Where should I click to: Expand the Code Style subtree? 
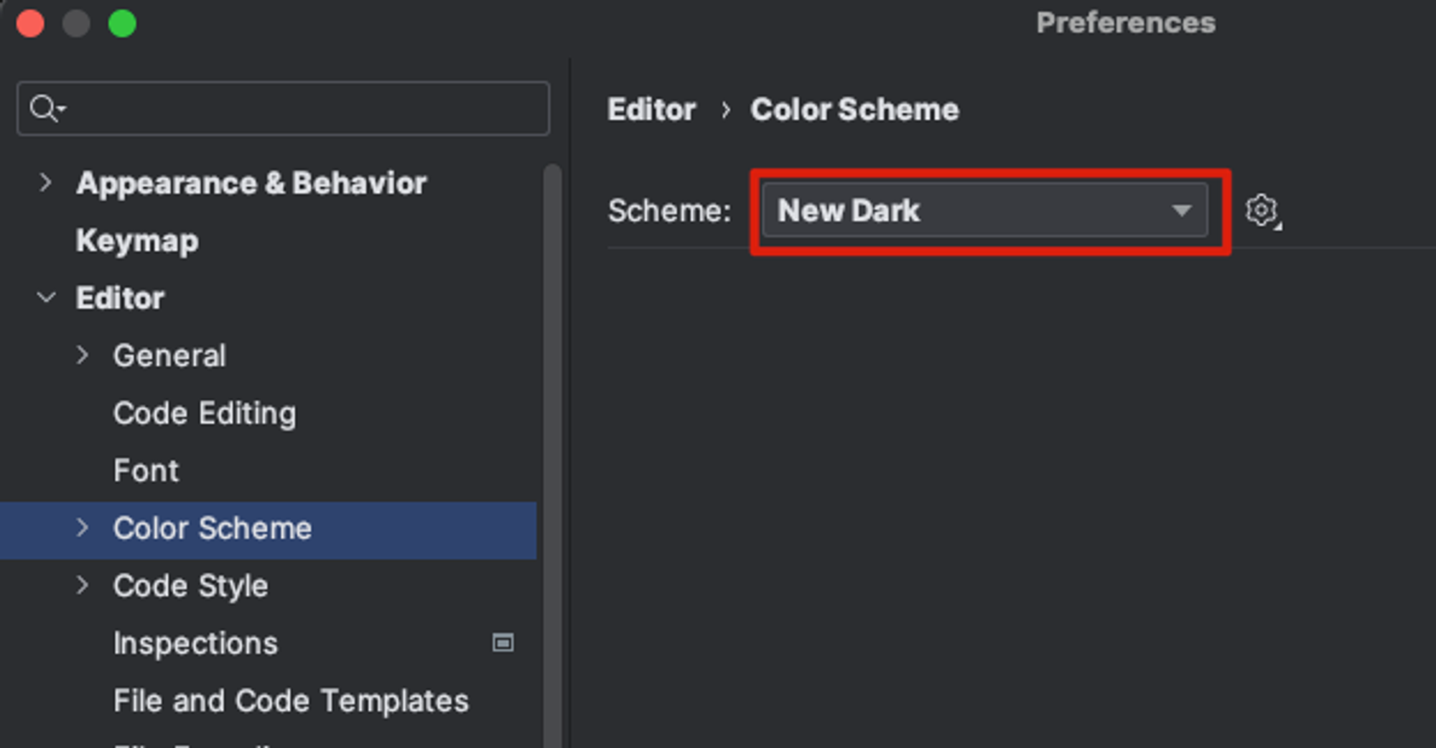point(83,585)
